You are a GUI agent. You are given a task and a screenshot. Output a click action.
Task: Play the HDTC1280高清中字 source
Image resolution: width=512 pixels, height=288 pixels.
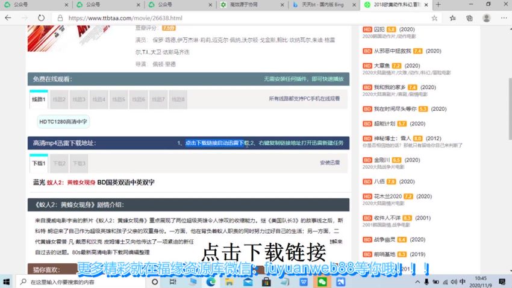(x=63, y=122)
